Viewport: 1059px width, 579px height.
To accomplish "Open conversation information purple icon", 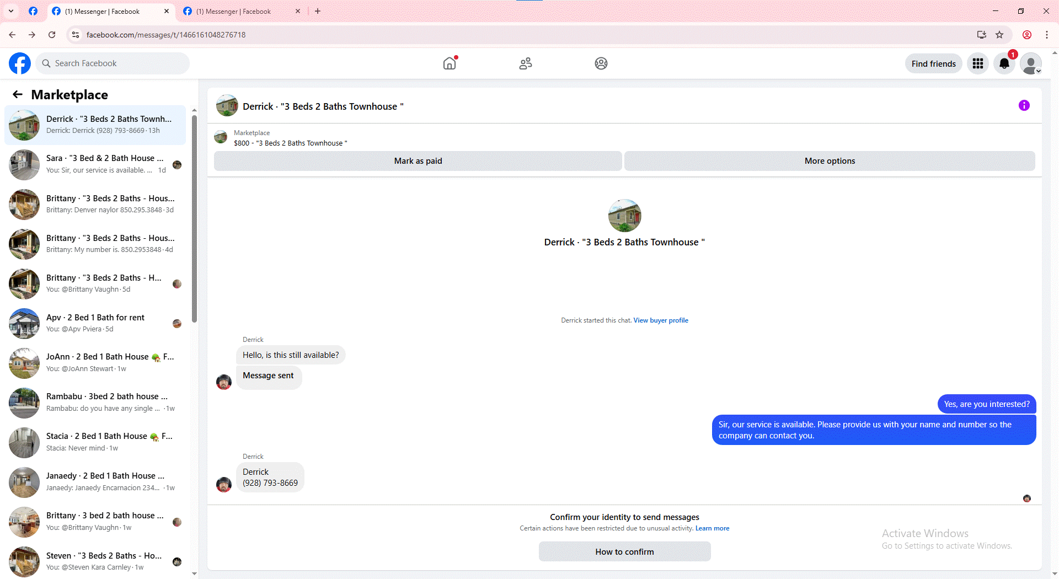I will click(1024, 105).
